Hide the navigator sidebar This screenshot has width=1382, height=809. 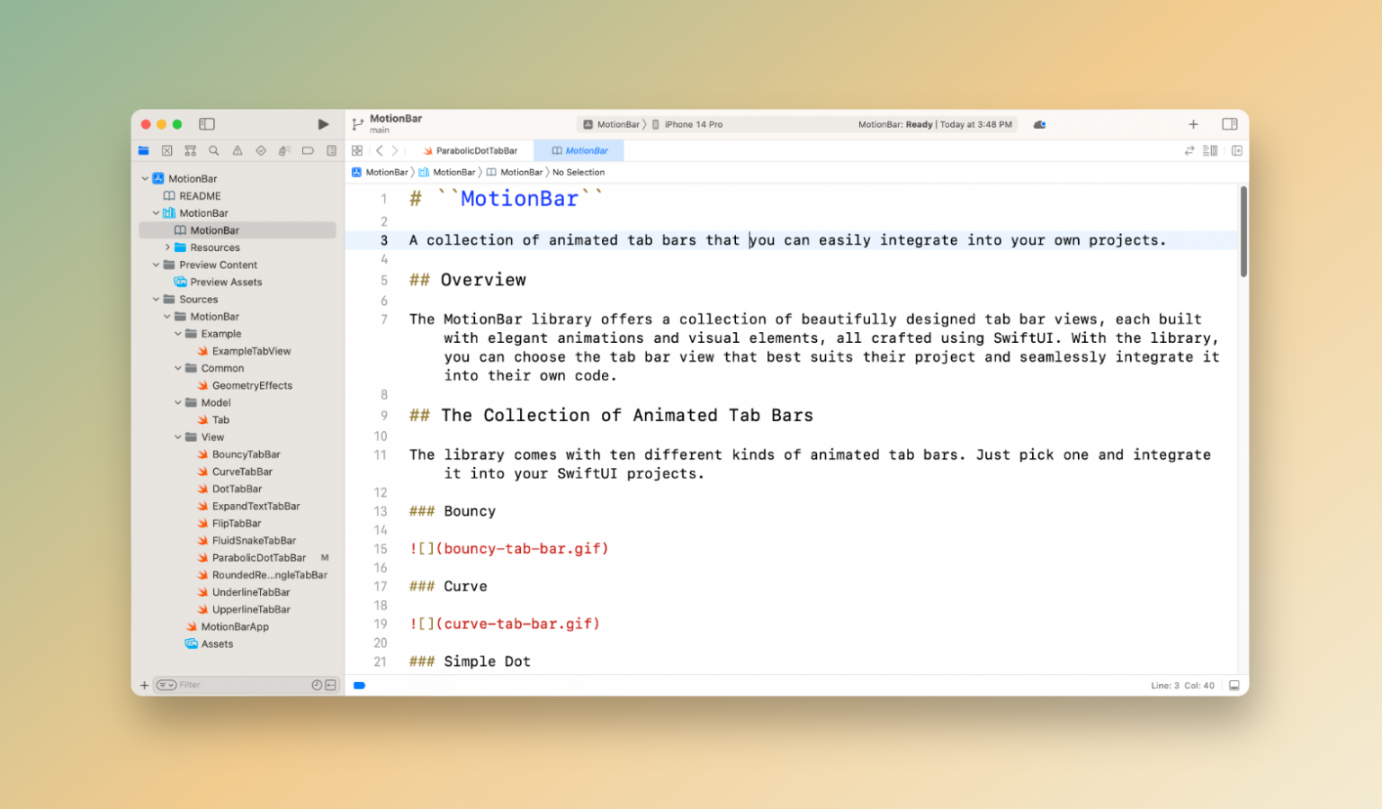click(x=207, y=124)
